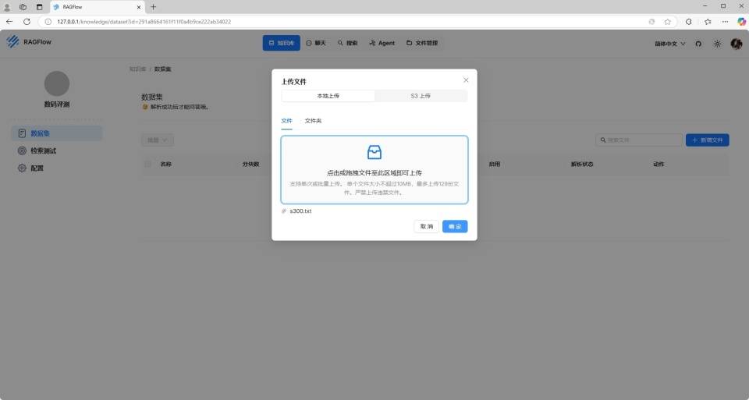Open the 批量 bulk actions dropdown
Screen dimensions: 749x400
point(157,140)
